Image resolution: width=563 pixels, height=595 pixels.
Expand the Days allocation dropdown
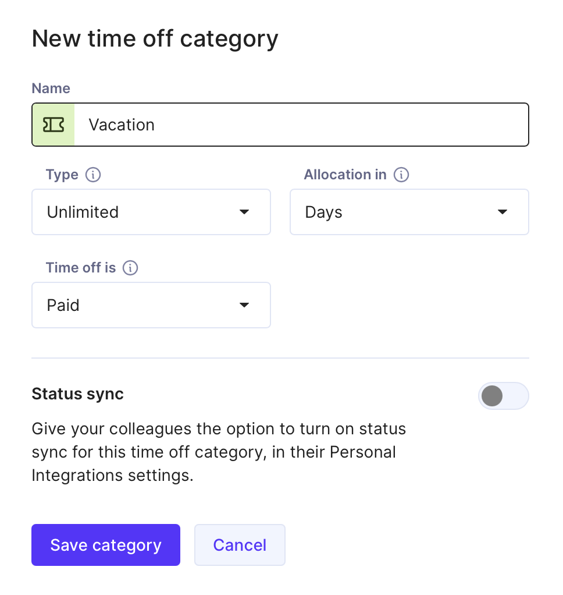point(409,212)
